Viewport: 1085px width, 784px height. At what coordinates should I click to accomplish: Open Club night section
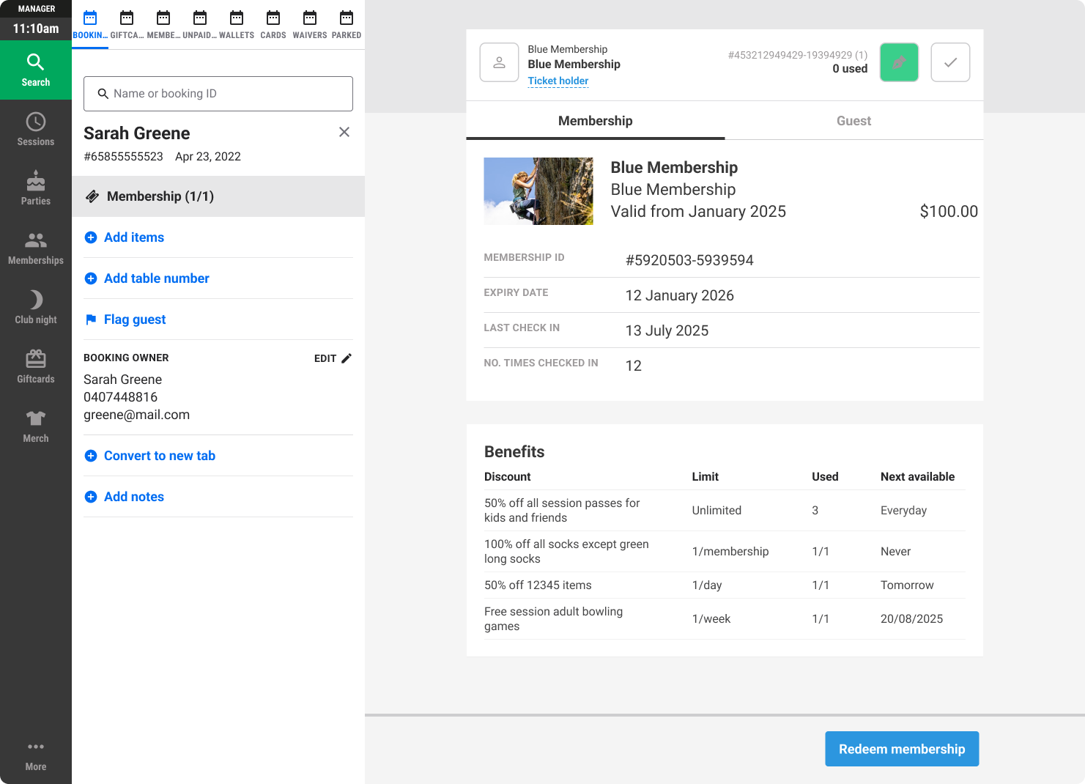pyautogui.click(x=36, y=308)
